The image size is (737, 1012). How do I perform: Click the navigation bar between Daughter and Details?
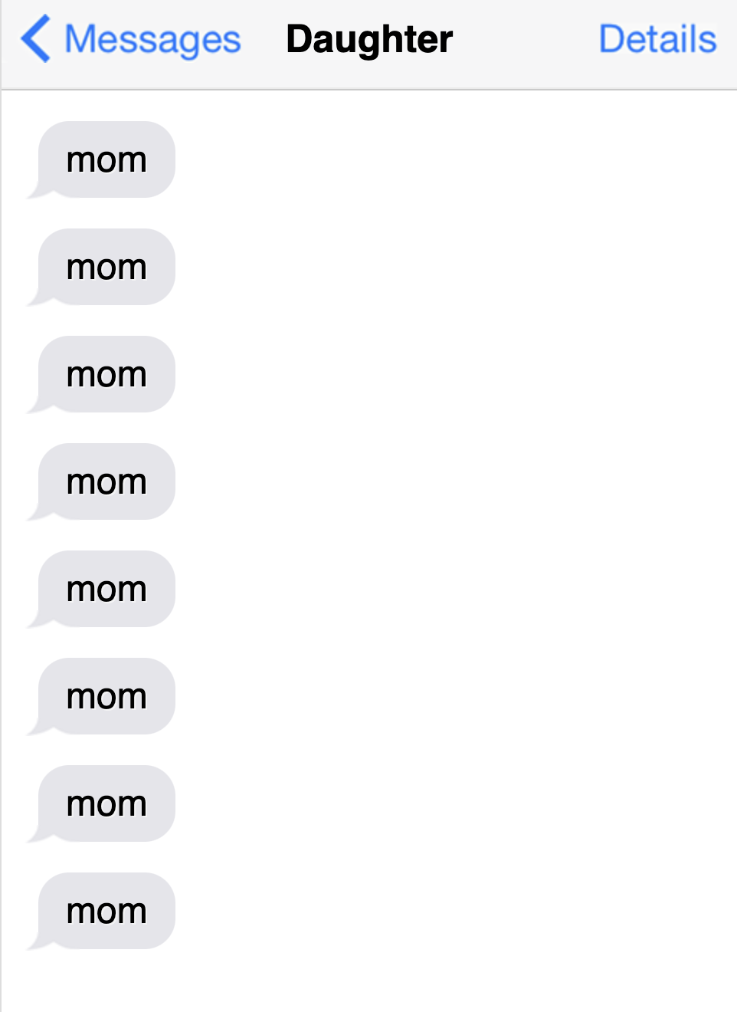click(x=526, y=39)
